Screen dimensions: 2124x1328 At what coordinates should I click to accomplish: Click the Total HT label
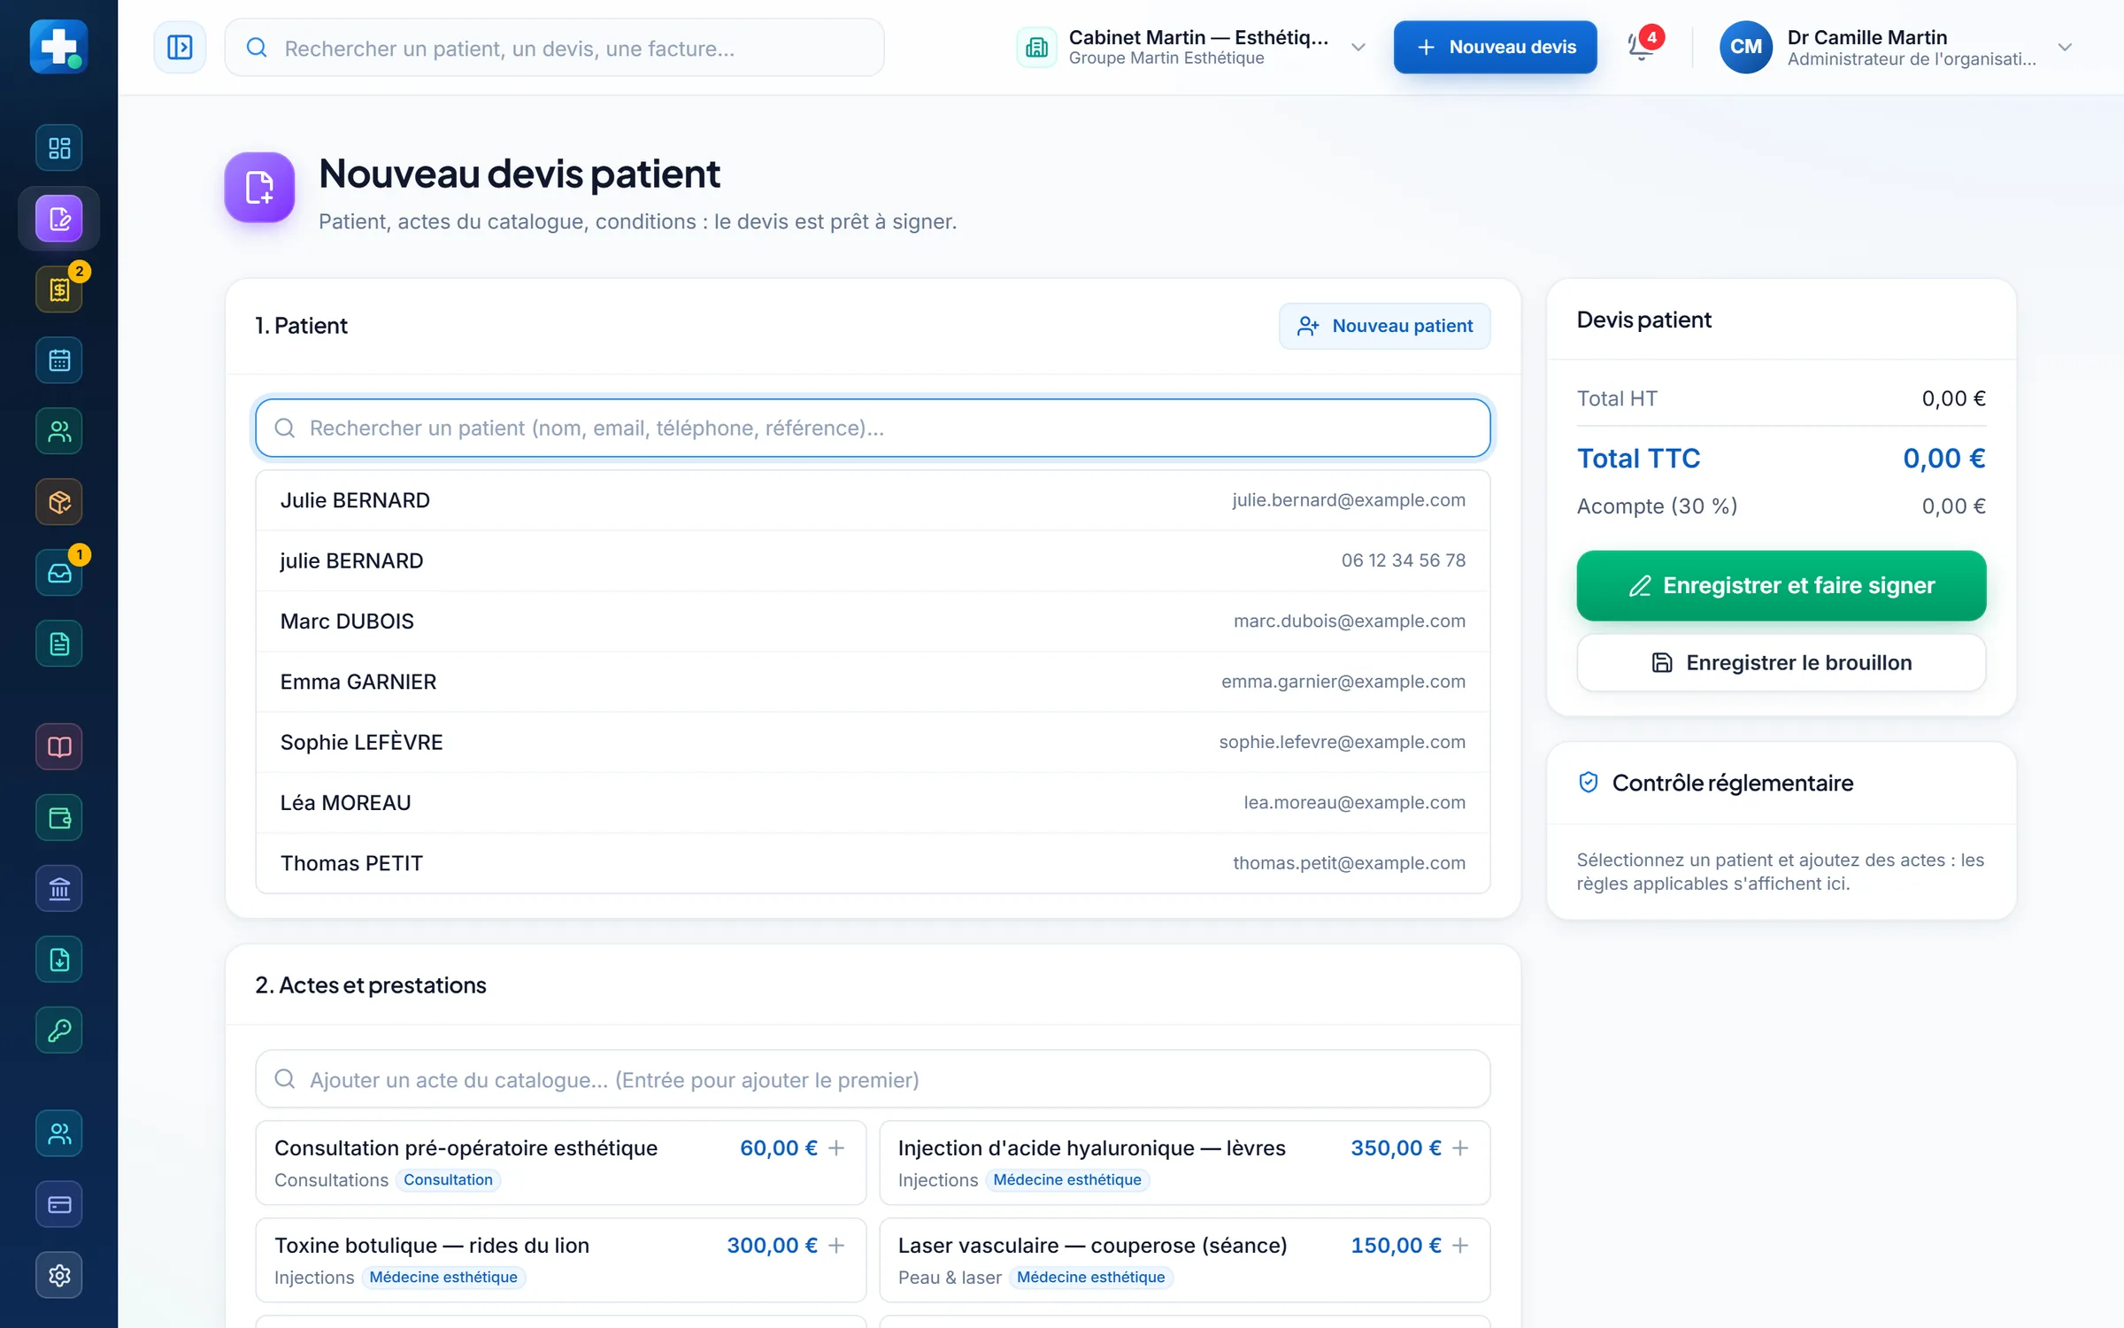pyautogui.click(x=1617, y=399)
